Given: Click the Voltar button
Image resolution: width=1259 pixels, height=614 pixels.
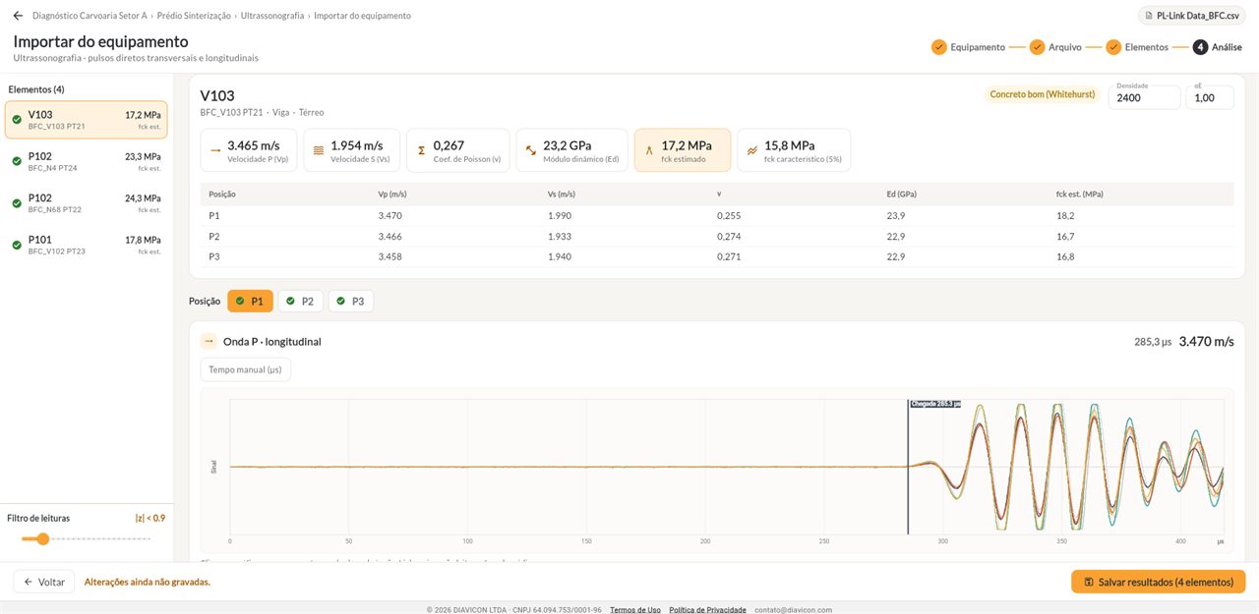Looking at the screenshot, I should pos(44,582).
